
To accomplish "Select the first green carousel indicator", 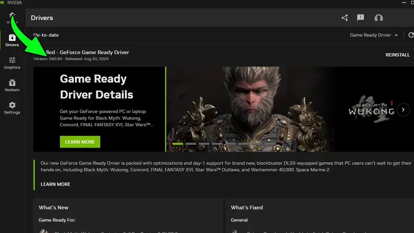I will pos(177,144).
